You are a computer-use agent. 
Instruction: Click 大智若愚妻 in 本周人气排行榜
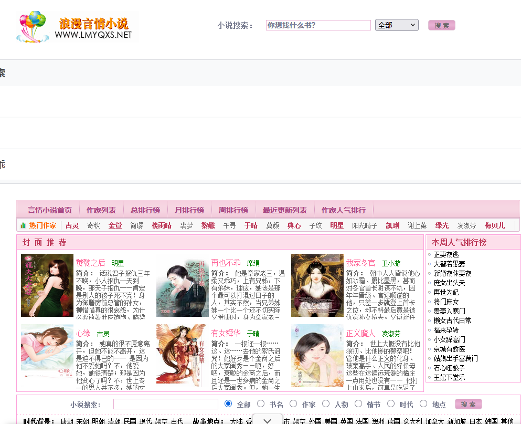click(448, 263)
